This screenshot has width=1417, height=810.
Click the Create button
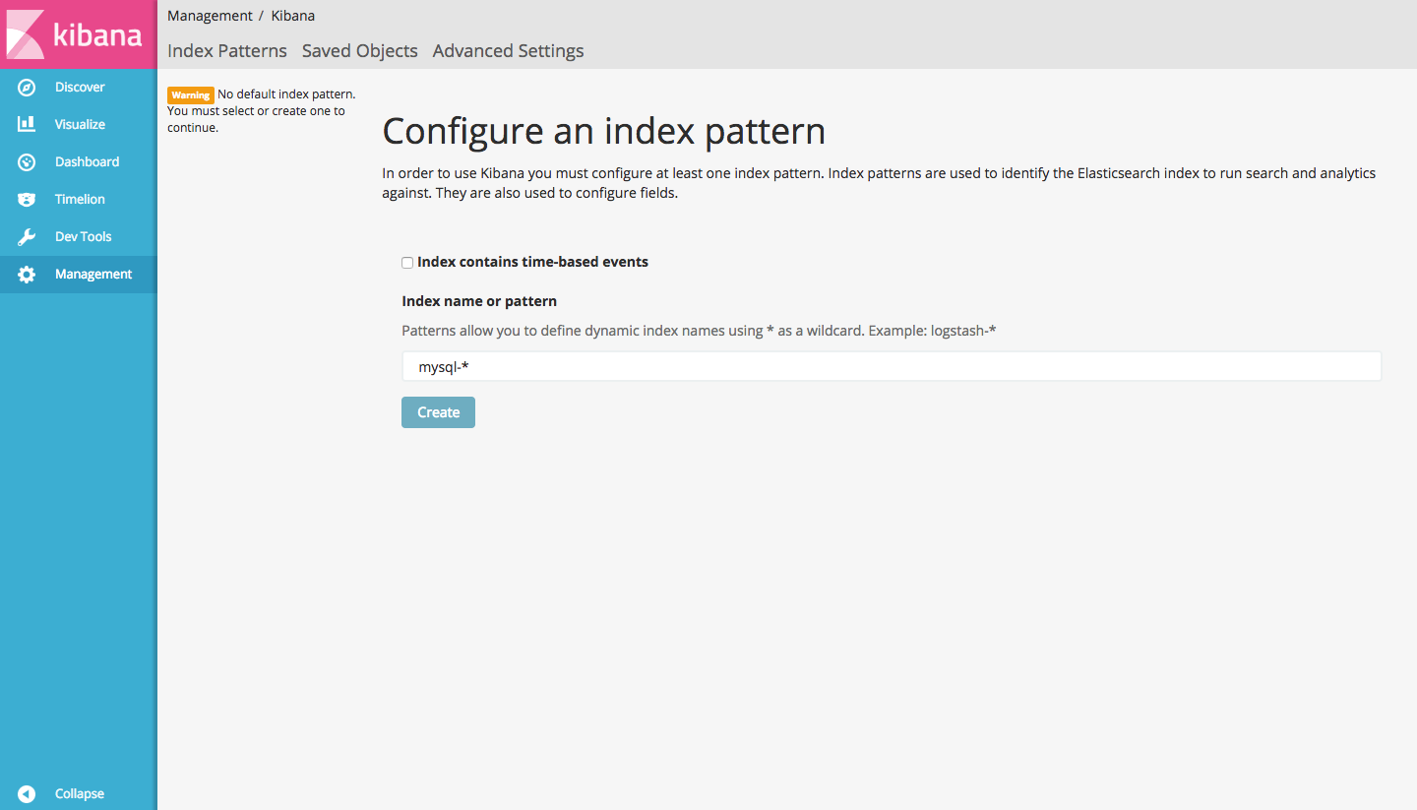click(438, 412)
